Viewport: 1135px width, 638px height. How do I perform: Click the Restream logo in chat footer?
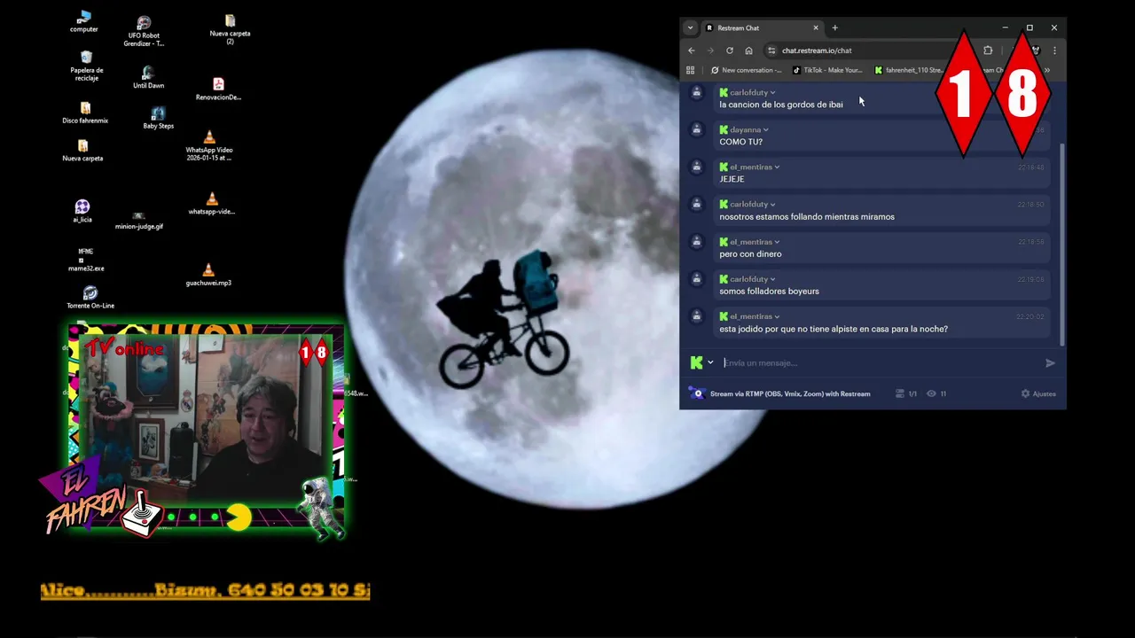pos(698,393)
